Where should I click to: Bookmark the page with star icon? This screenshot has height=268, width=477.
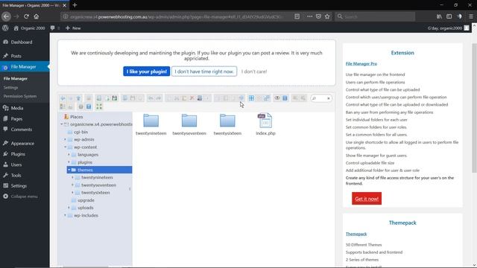click(x=327, y=16)
